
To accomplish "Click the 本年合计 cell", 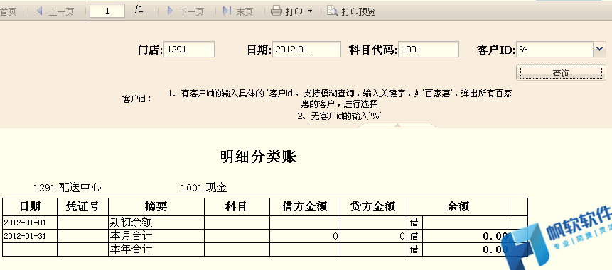I will click(x=156, y=249).
